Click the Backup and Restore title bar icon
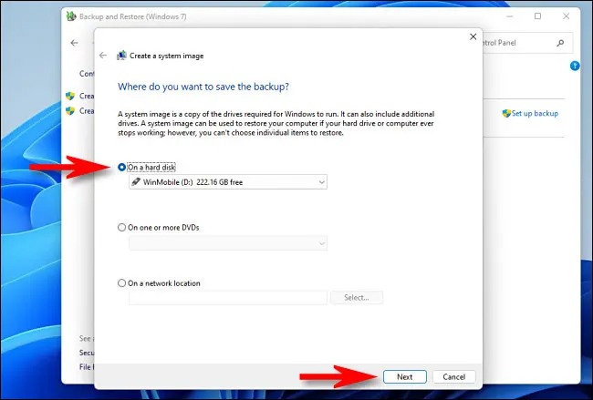 tap(71, 16)
